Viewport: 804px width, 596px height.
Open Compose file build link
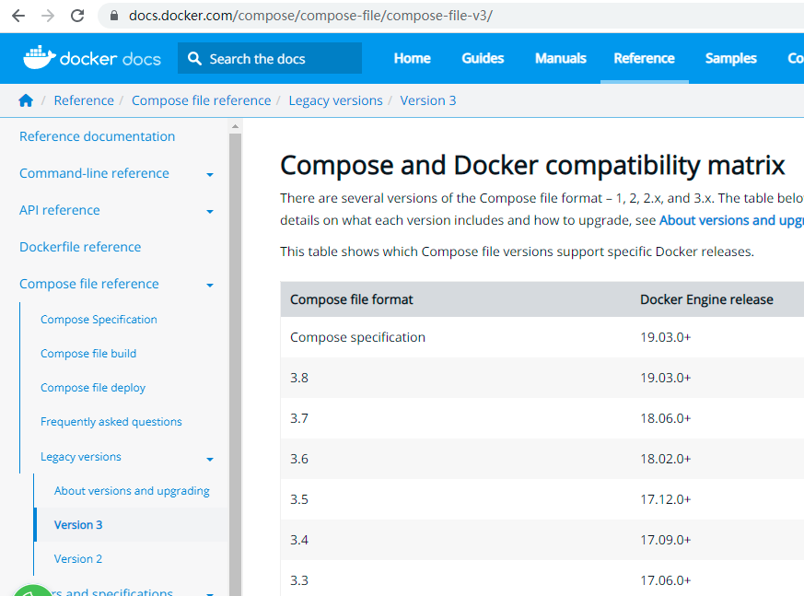pos(88,354)
